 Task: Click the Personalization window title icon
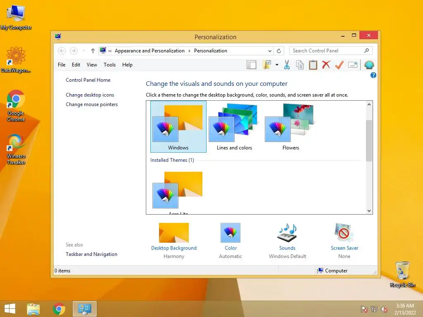[x=58, y=36]
